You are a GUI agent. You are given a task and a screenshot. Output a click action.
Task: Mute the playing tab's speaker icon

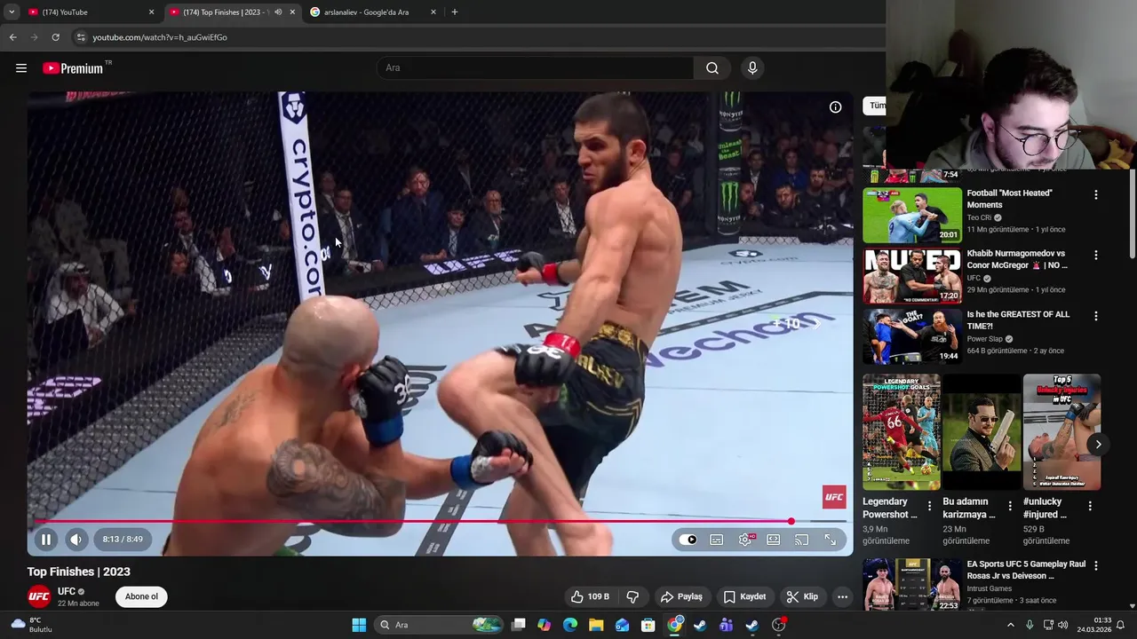click(x=278, y=12)
